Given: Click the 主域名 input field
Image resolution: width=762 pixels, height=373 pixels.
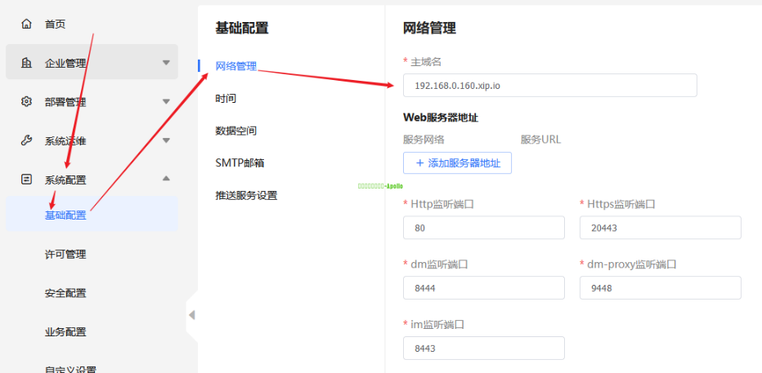Looking at the screenshot, I should coord(549,86).
